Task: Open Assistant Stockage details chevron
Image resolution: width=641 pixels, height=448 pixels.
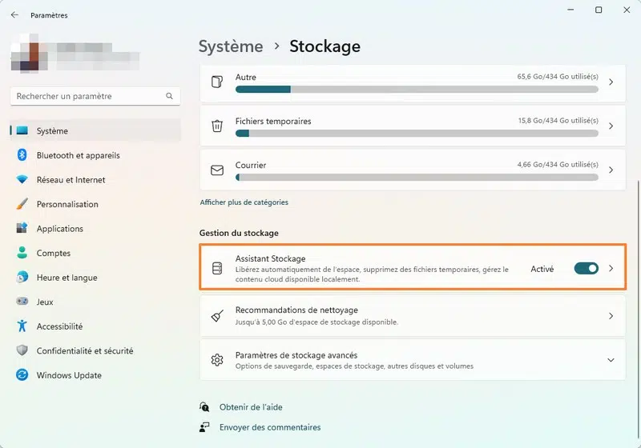Action: pyautogui.click(x=611, y=269)
